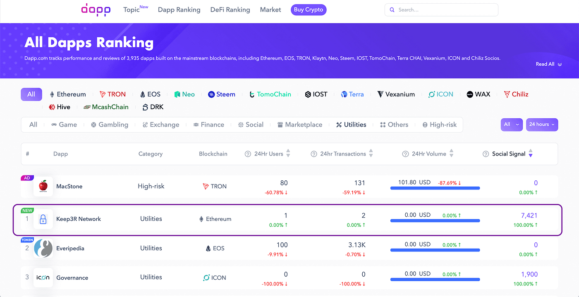Viewport: 579px width, 297px height.
Task: Select the Finance category
Action: pos(209,125)
